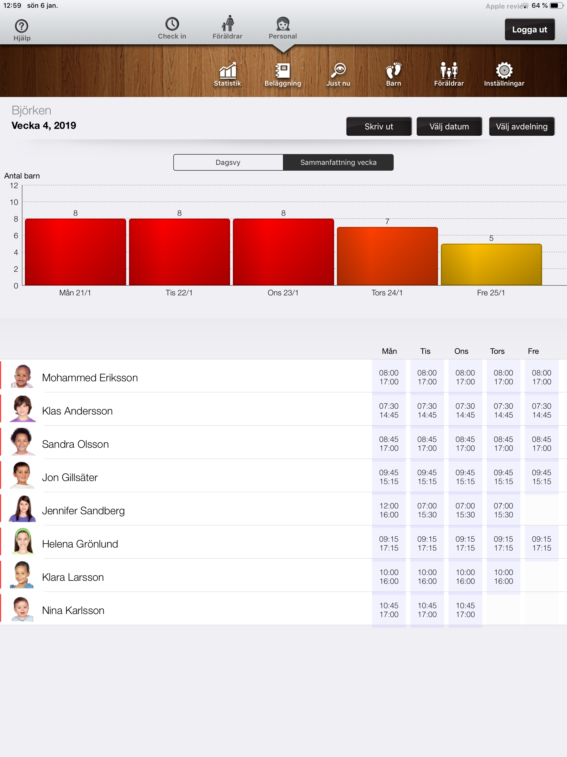Select the Ons 23/1 bar
Image resolution: width=567 pixels, height=757 pixels.
(283, 252)
